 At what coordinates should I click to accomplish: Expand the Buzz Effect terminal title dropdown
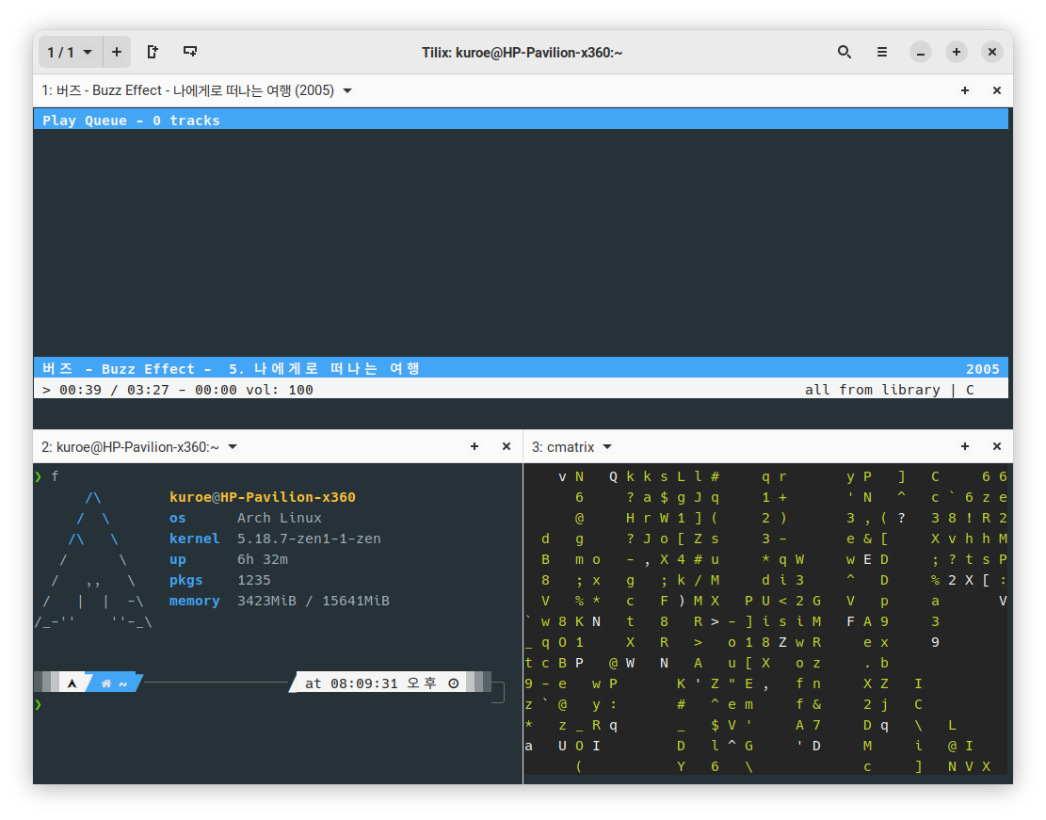pos(347,91)
